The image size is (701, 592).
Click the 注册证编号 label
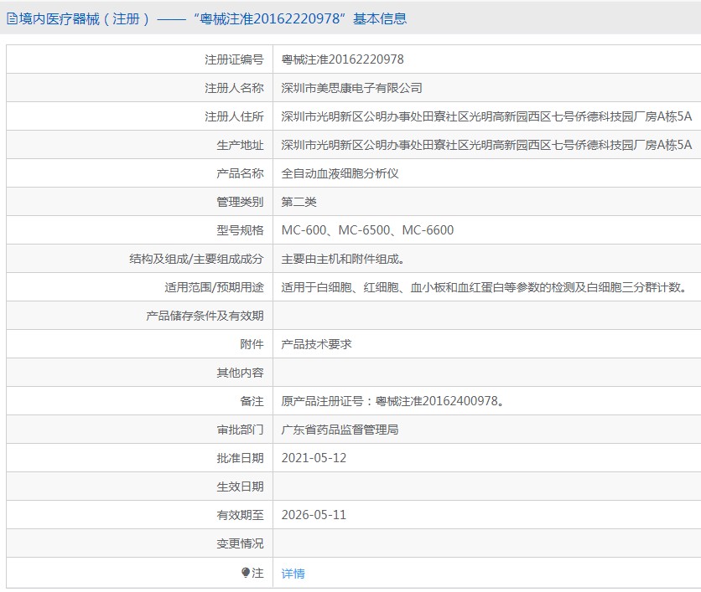234,59
